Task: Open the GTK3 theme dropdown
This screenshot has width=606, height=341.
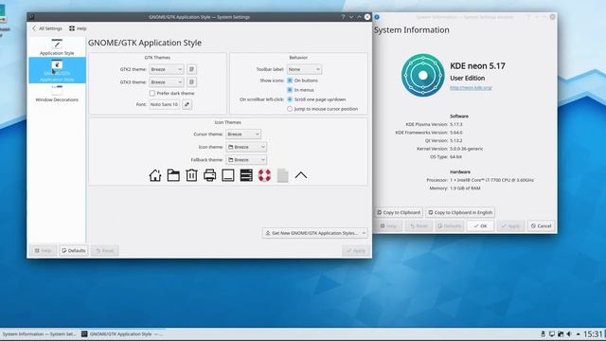Action: (x=167, y=82)
